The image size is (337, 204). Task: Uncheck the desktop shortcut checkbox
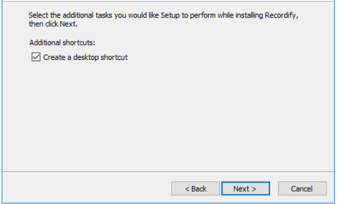[x=36, y=57]
